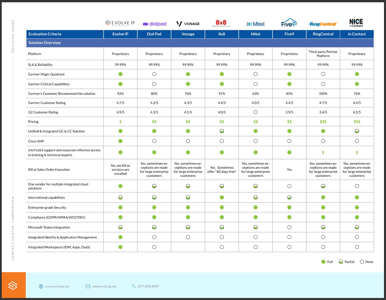Click Mitel's empty circle for G2 Customer Rating
The image size is (386, 300).
pyautogui.click(x=256, y=112)
